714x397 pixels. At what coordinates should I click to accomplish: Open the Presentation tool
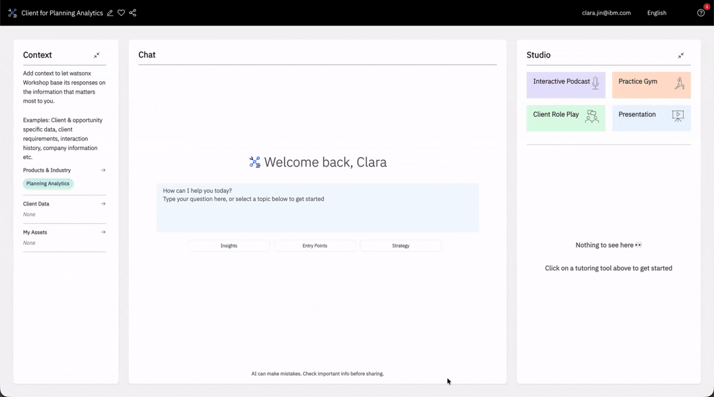tap(651, 118)
